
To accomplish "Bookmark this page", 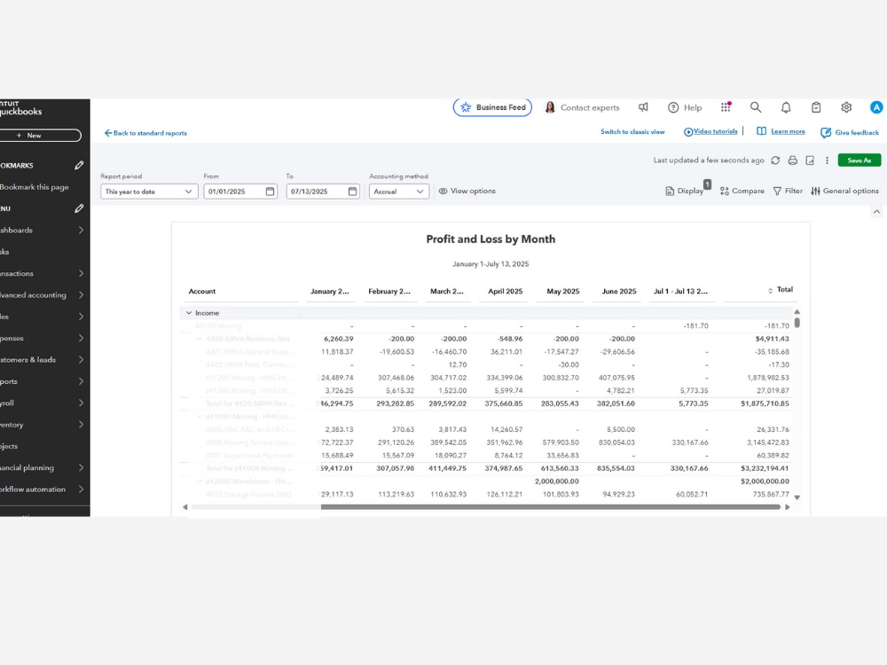I will pos(34,187).
